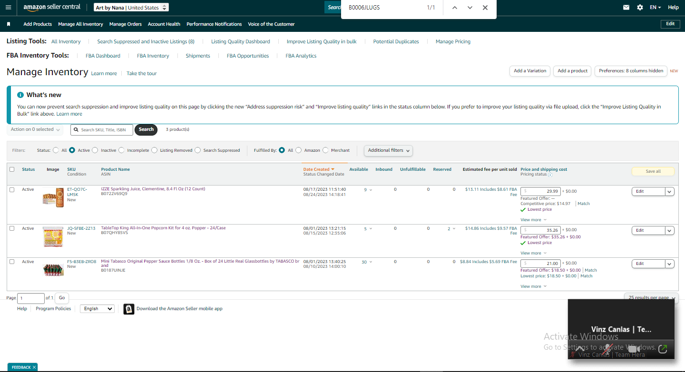Click the page number input field
Screen dimensions: 685x372
(31, 298)
